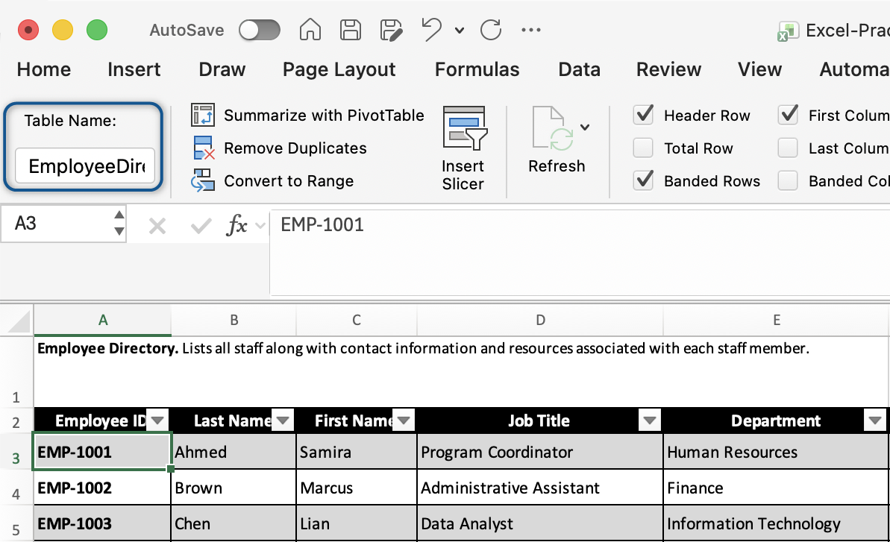Select the Information Technology cell

tap(775, 523)
